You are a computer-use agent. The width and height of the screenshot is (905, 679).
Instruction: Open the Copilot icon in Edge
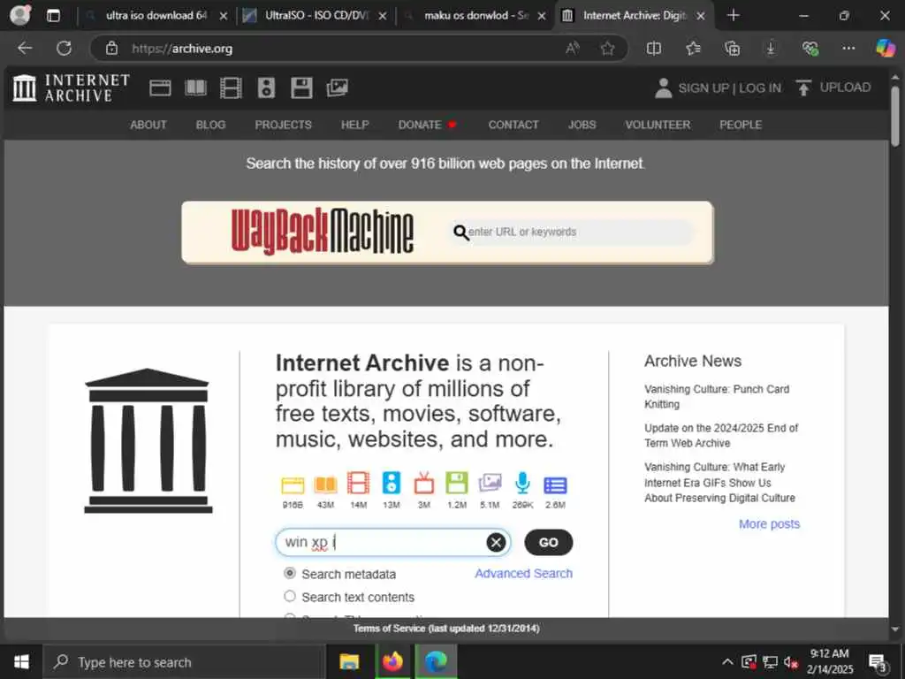pos(886,49)
